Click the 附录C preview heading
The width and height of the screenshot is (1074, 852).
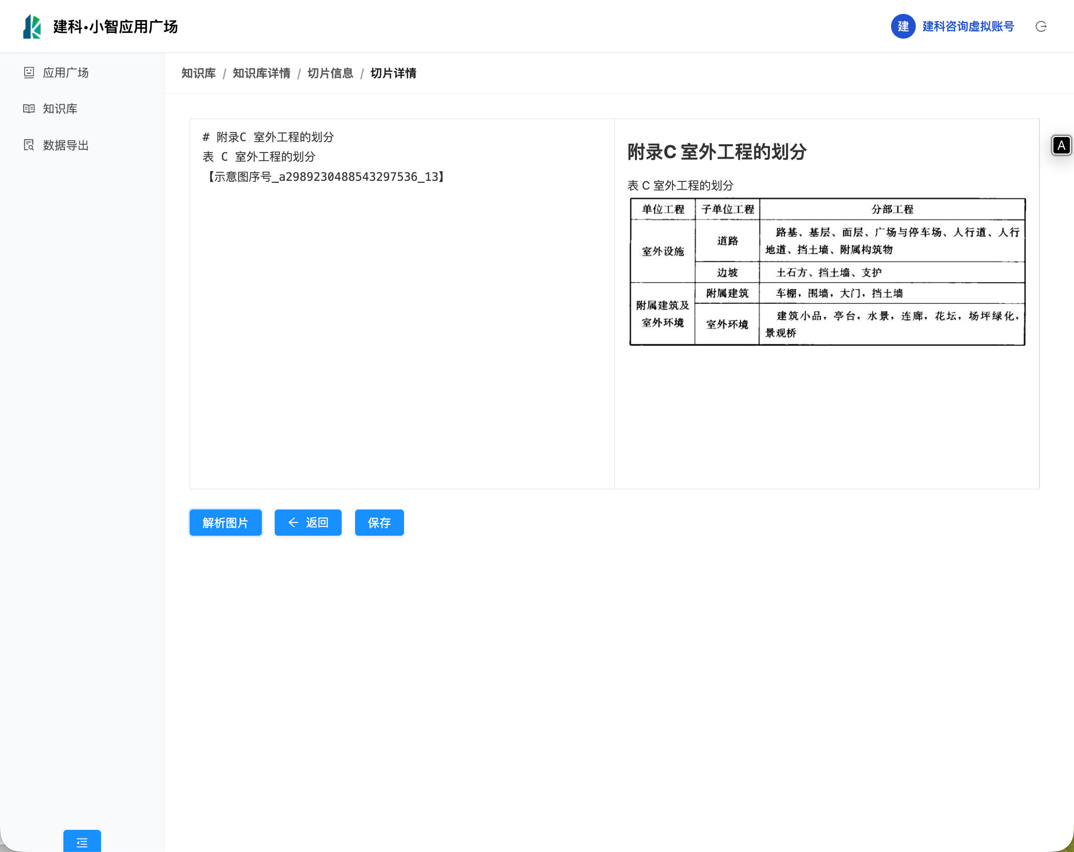tap(717, 152)
